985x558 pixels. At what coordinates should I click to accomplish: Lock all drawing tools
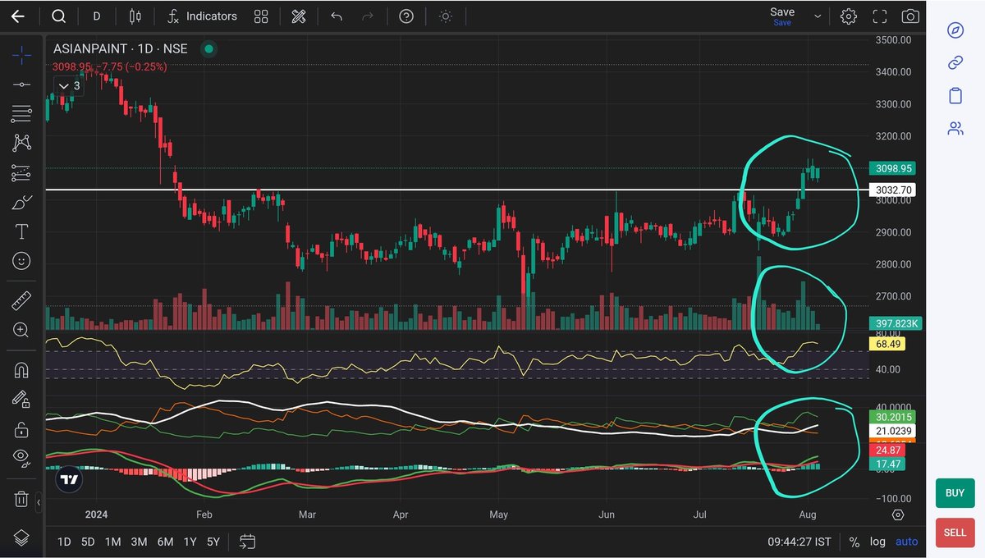tap(22, 429)
